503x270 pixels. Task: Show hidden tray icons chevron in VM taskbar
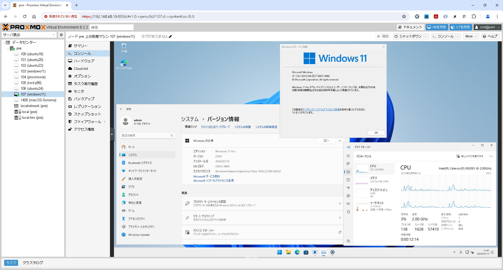pos(454,252)
